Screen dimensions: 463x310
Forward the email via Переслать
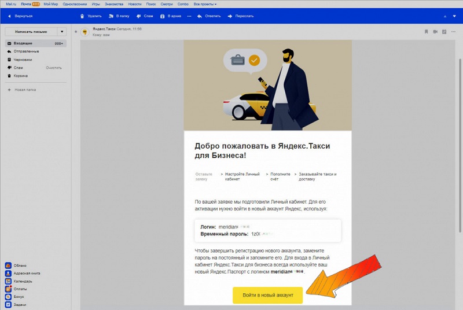pyautogui.click(x=241, y=16)
